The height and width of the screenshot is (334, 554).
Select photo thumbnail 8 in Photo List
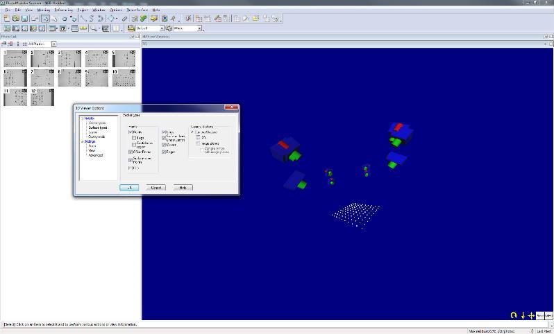click(69, 78)
